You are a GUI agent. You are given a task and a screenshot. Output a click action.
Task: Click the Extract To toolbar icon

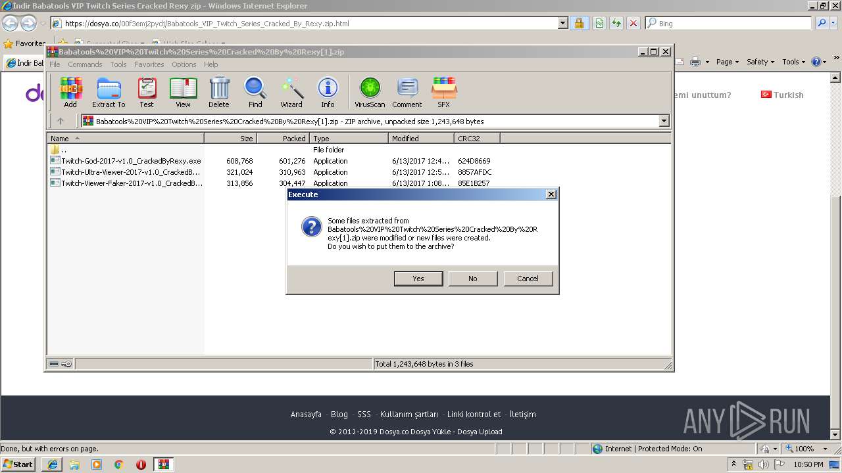[109, 92]
